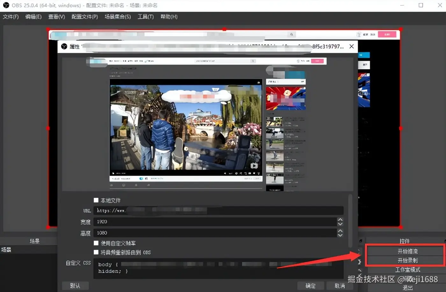The height and width of the screenshot is (292, 446).
Task: Open the 编辑(E) menu
Action: pyautogui.click(x=33, y=17)
